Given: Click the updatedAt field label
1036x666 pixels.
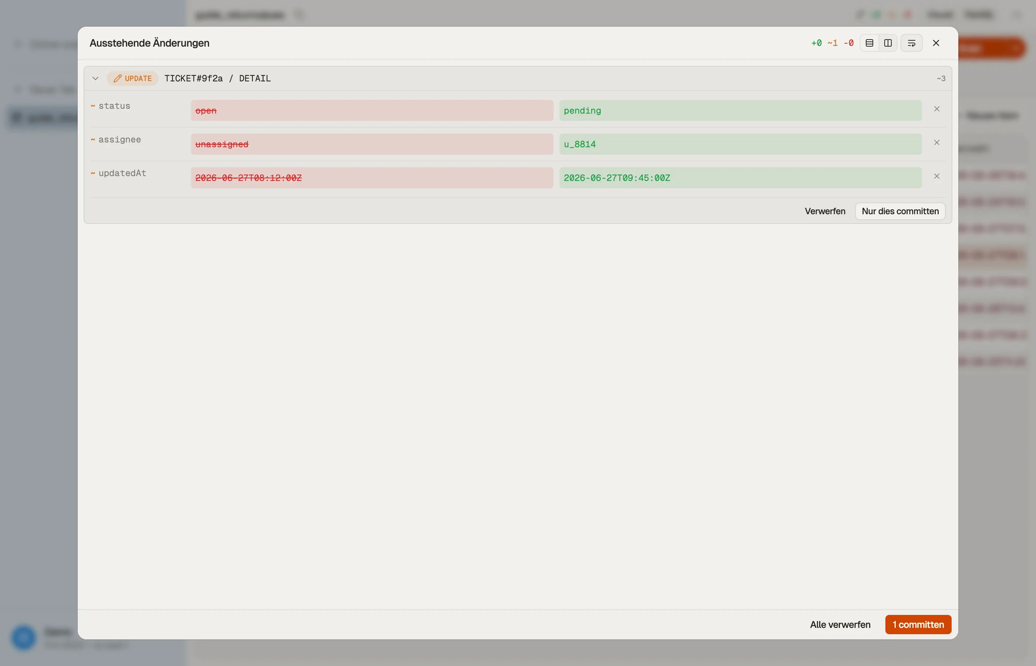Looking at the screenshot, I should pyautogui.click(x=122, y=173).
